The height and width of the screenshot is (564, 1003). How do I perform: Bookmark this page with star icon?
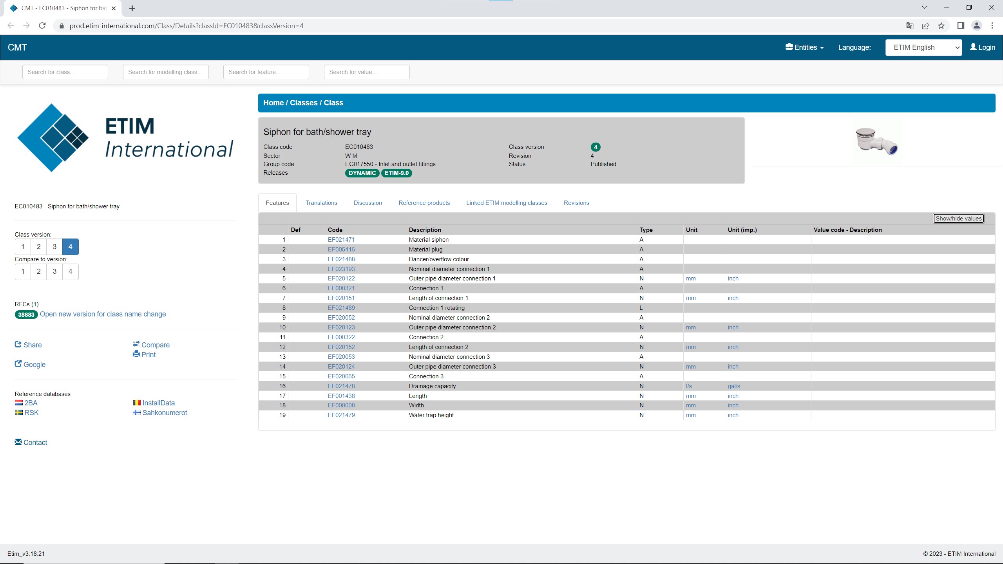click(x=941, y=26)
